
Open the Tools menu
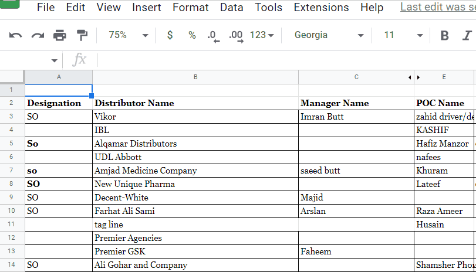pos(269,7)
